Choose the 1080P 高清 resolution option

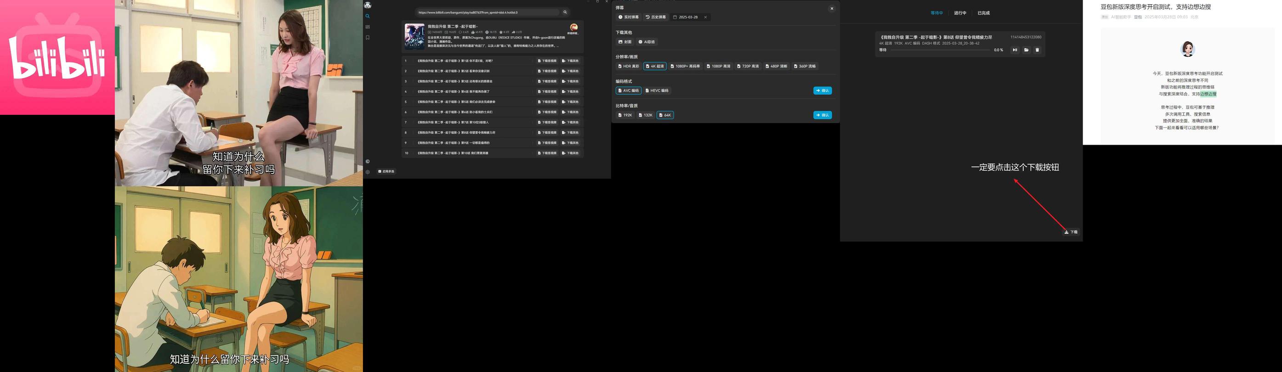click(719, 66)
